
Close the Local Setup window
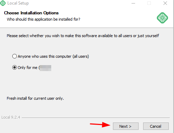point(165,3)
